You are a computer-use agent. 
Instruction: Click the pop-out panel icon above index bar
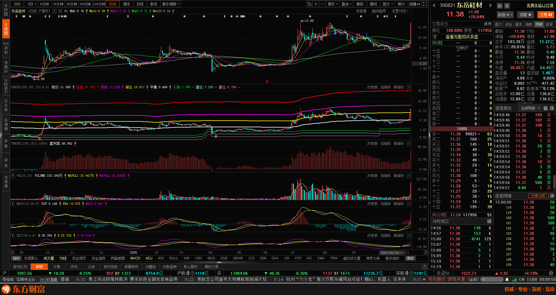pos(425,266)
